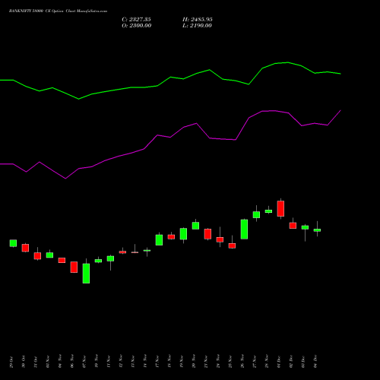Click the green candle above 29 Oct
Screen dimensions: 380x380
(x=13, y=243)
